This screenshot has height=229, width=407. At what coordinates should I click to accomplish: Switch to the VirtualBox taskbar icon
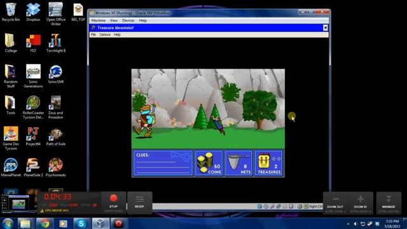point(100,223)
